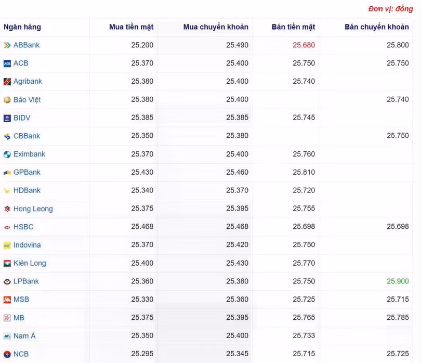Click the Bảo Việt logo icon

click(7, 100)
